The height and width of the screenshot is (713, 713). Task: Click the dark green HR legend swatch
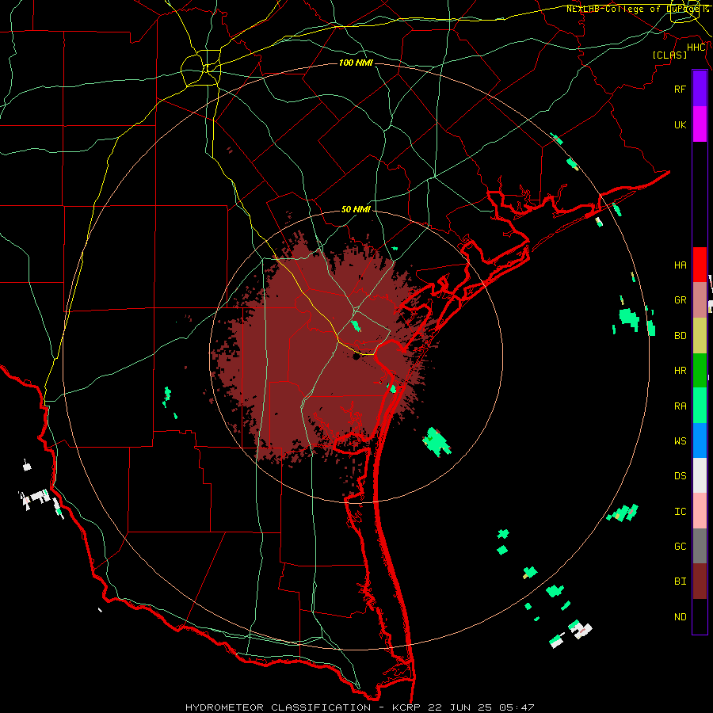(700, 371)
